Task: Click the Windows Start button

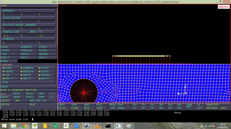Action: [x=4, y=126]
